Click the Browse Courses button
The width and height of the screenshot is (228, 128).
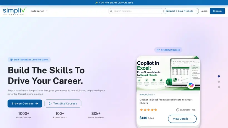25,104
